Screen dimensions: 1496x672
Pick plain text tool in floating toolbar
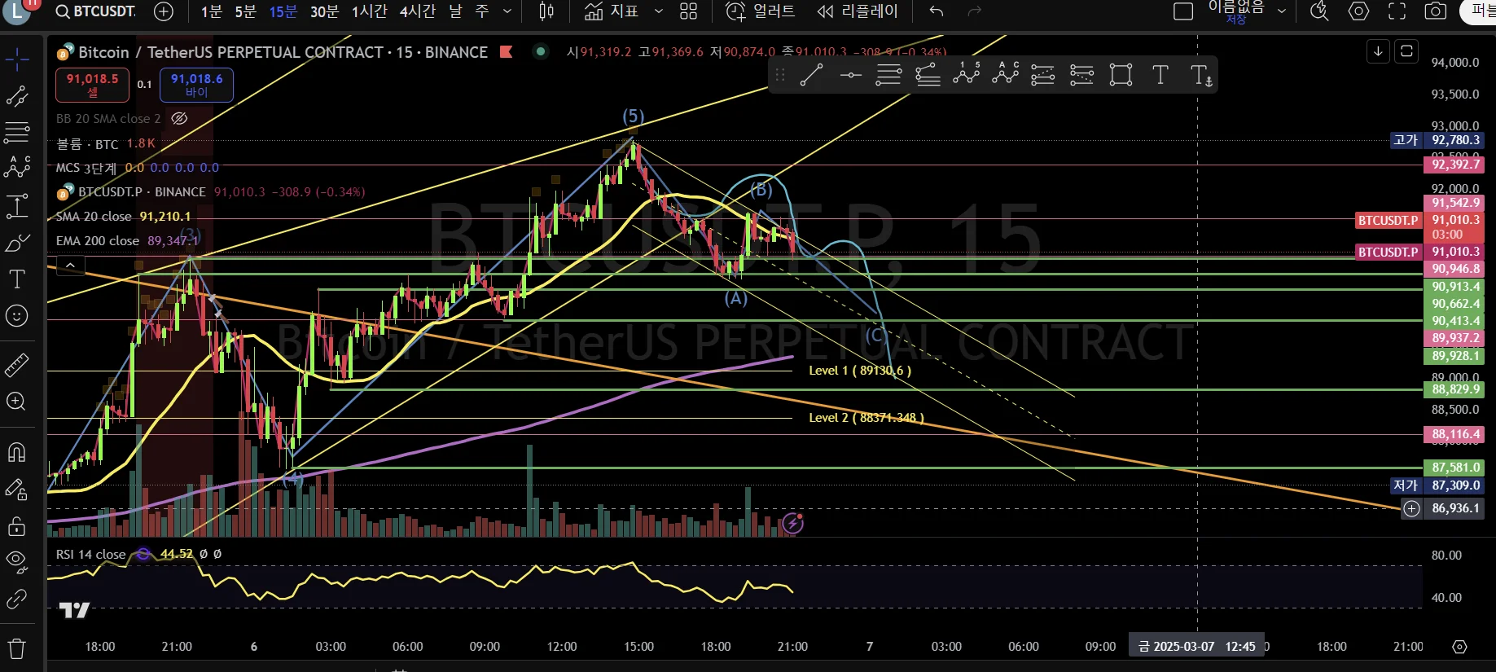click(x=1160, y=76)
